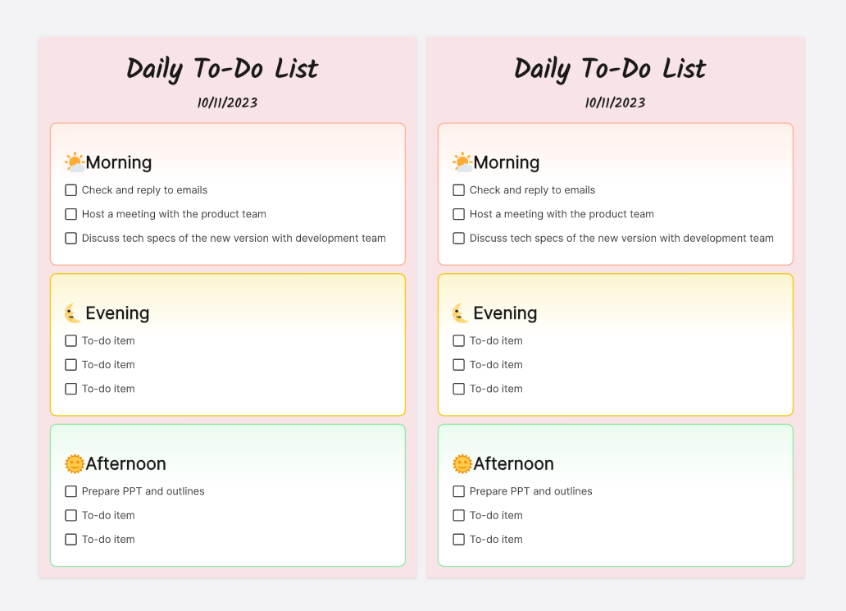Check "Discuss tech specs" box on right page
This screenshot has width=846, height=611.
459,239
